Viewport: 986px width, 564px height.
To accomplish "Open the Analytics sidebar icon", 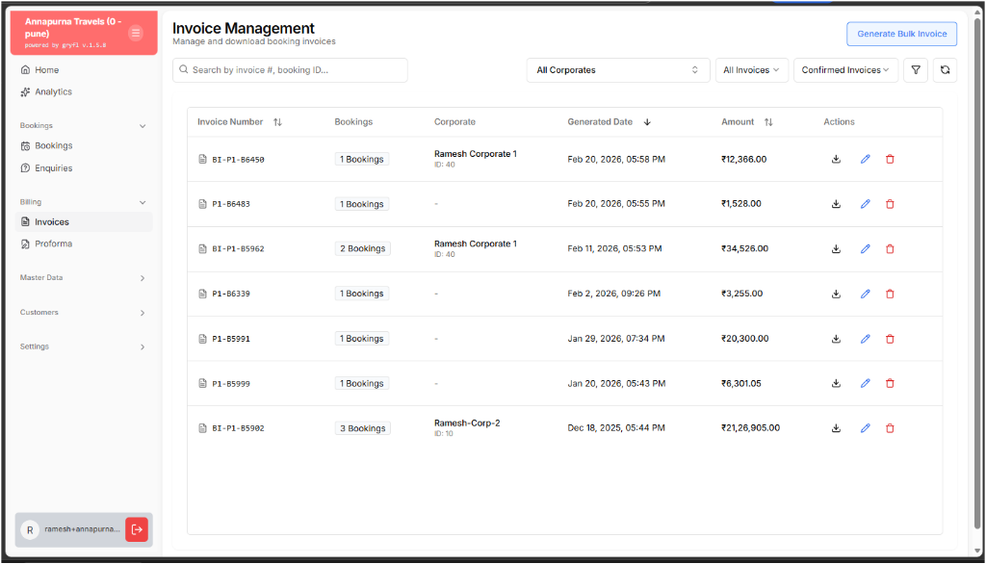I will tap(27, 91).
